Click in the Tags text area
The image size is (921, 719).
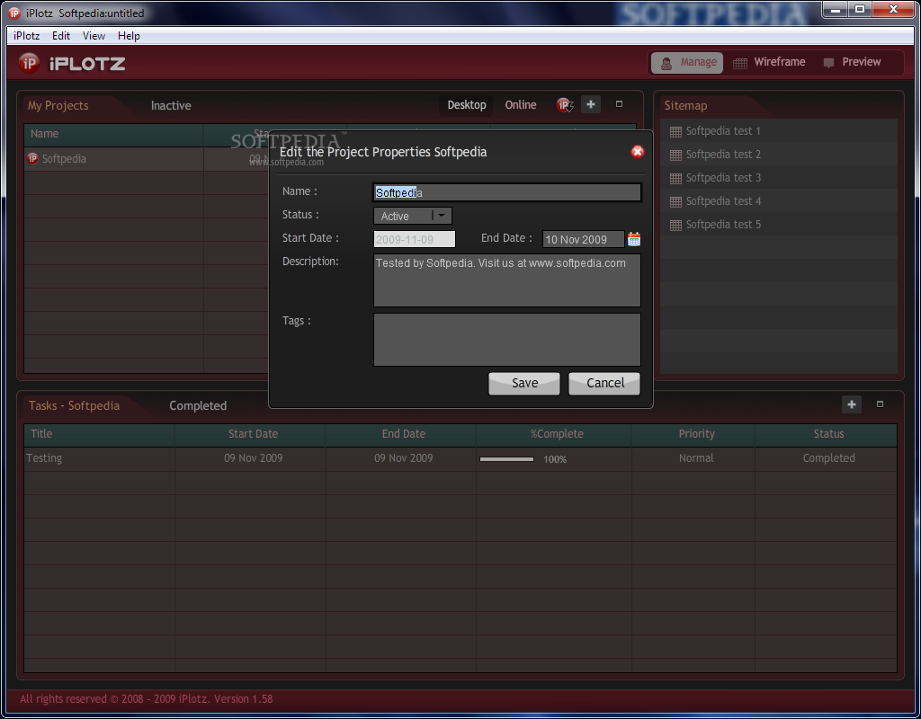click(x=507, y=340)
